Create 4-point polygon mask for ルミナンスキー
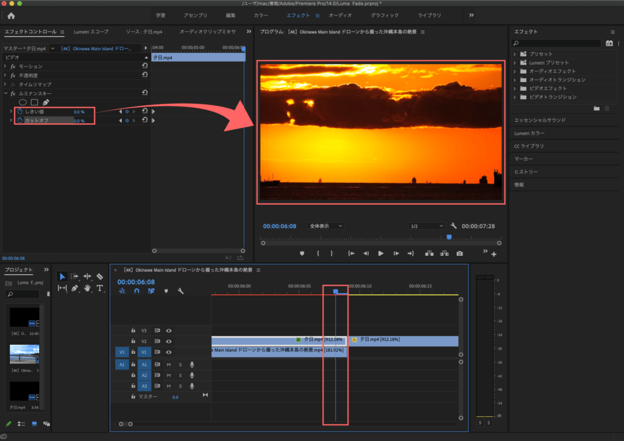This screenshot has height=441, width=624. (34, 102)
